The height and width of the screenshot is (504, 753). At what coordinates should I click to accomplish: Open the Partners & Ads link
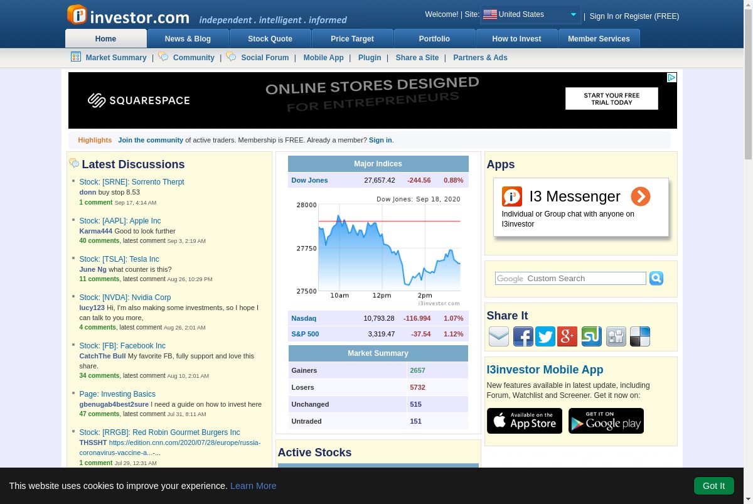(480, 57)
